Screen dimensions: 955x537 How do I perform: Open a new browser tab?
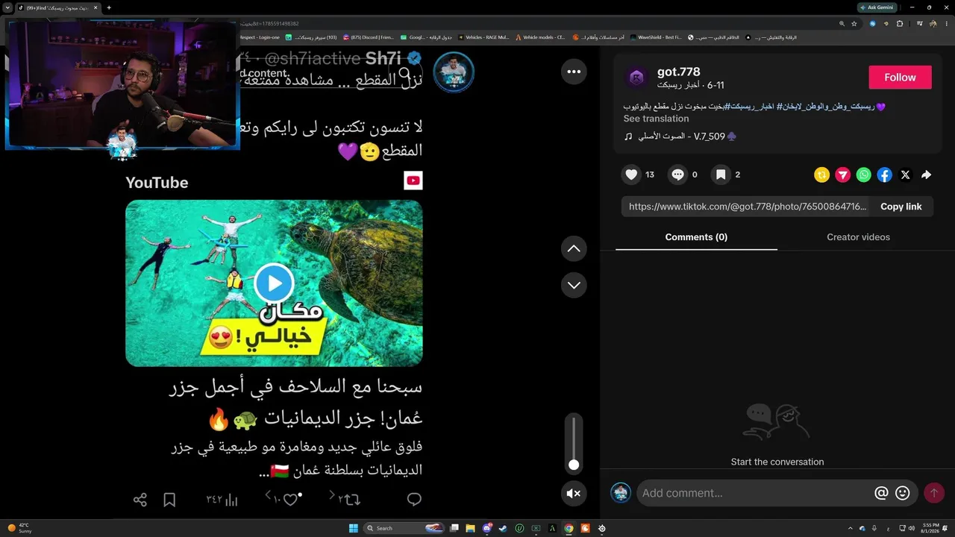109,7
